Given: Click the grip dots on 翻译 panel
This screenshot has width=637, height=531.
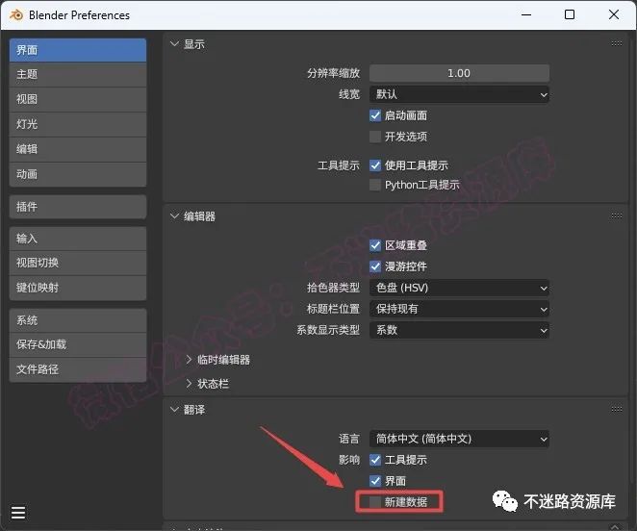Looking at the screenshot, I should [616, 409].
